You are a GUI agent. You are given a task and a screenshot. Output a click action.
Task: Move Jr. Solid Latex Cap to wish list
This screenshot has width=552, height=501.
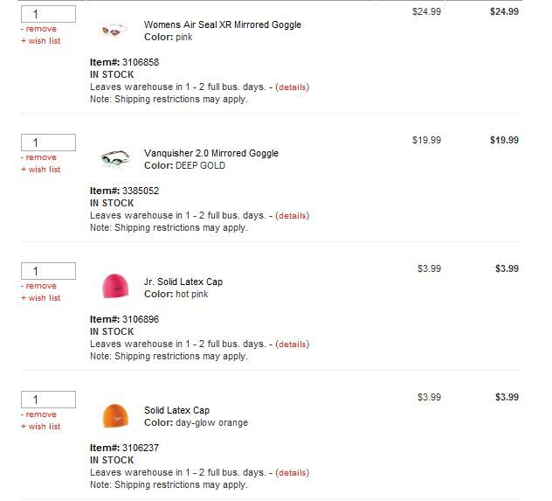point(40,298)
